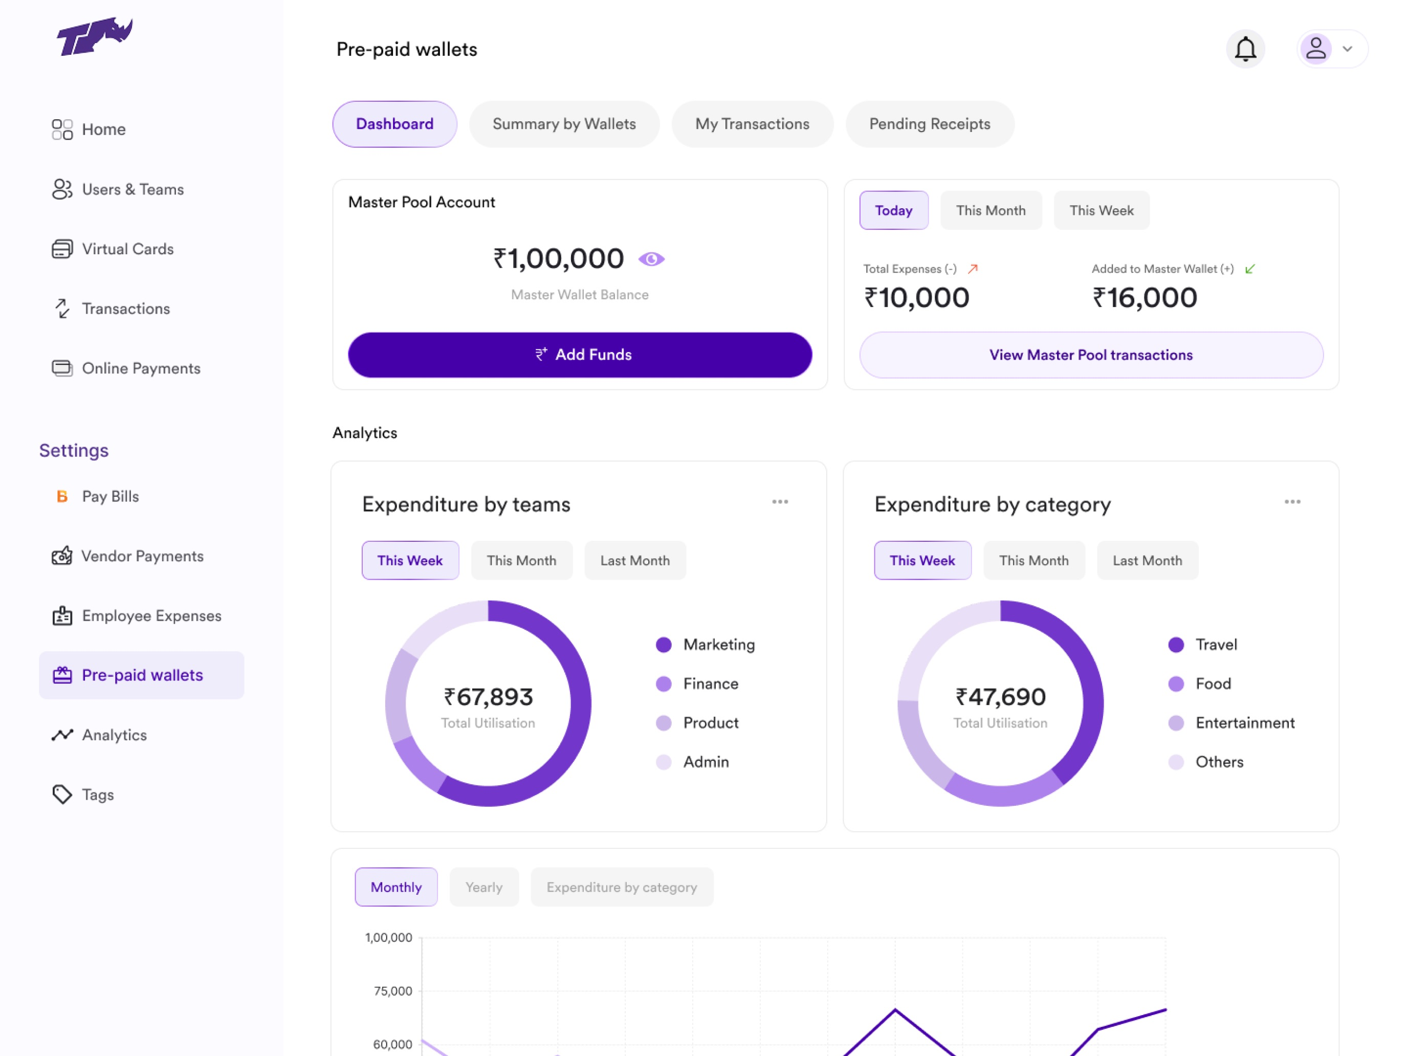1408x1056 pixels.
Task: Click the Food legend color dot
Action: coord(1176,684)
